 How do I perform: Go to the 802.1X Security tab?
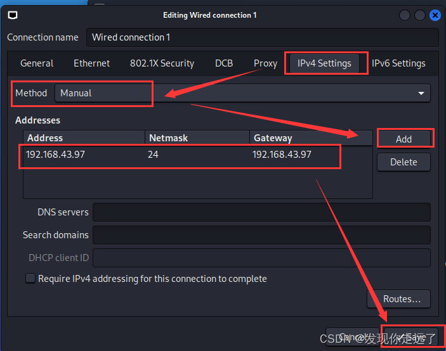[162, 63]
